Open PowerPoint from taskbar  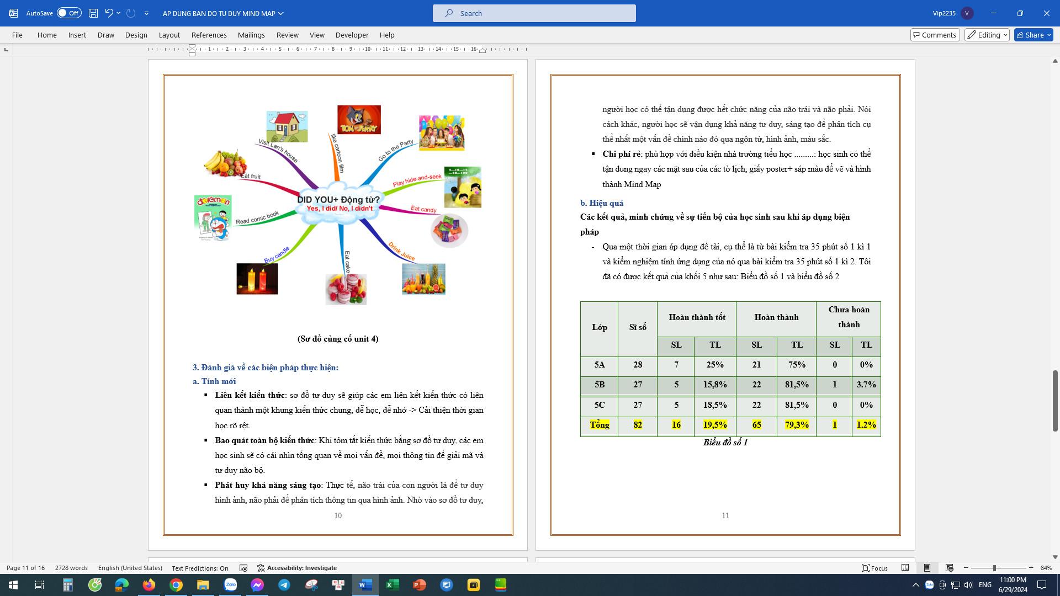pyautogui.click(x=419, y=585)
